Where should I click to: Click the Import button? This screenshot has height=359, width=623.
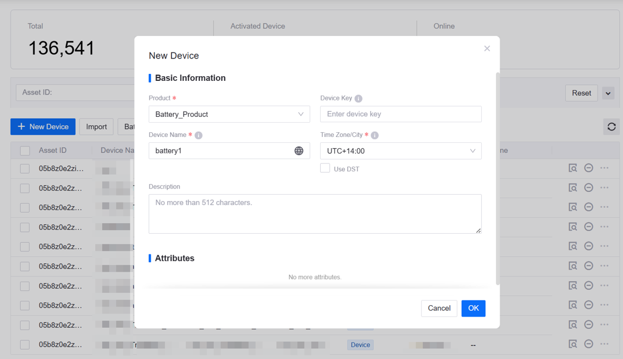click(96, 127)
